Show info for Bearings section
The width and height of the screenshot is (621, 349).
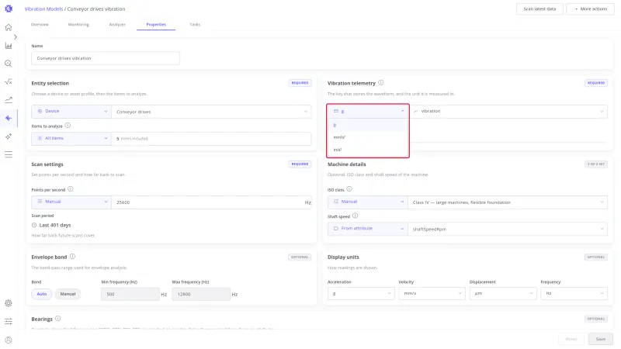tap(57, 319)
